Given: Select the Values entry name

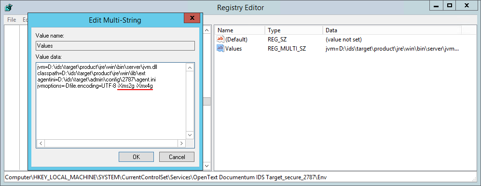Looking at the screenshot, I should (234, 48).
